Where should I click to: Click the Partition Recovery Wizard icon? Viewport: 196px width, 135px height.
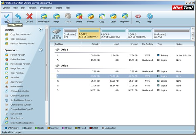(x=6, y=44)
